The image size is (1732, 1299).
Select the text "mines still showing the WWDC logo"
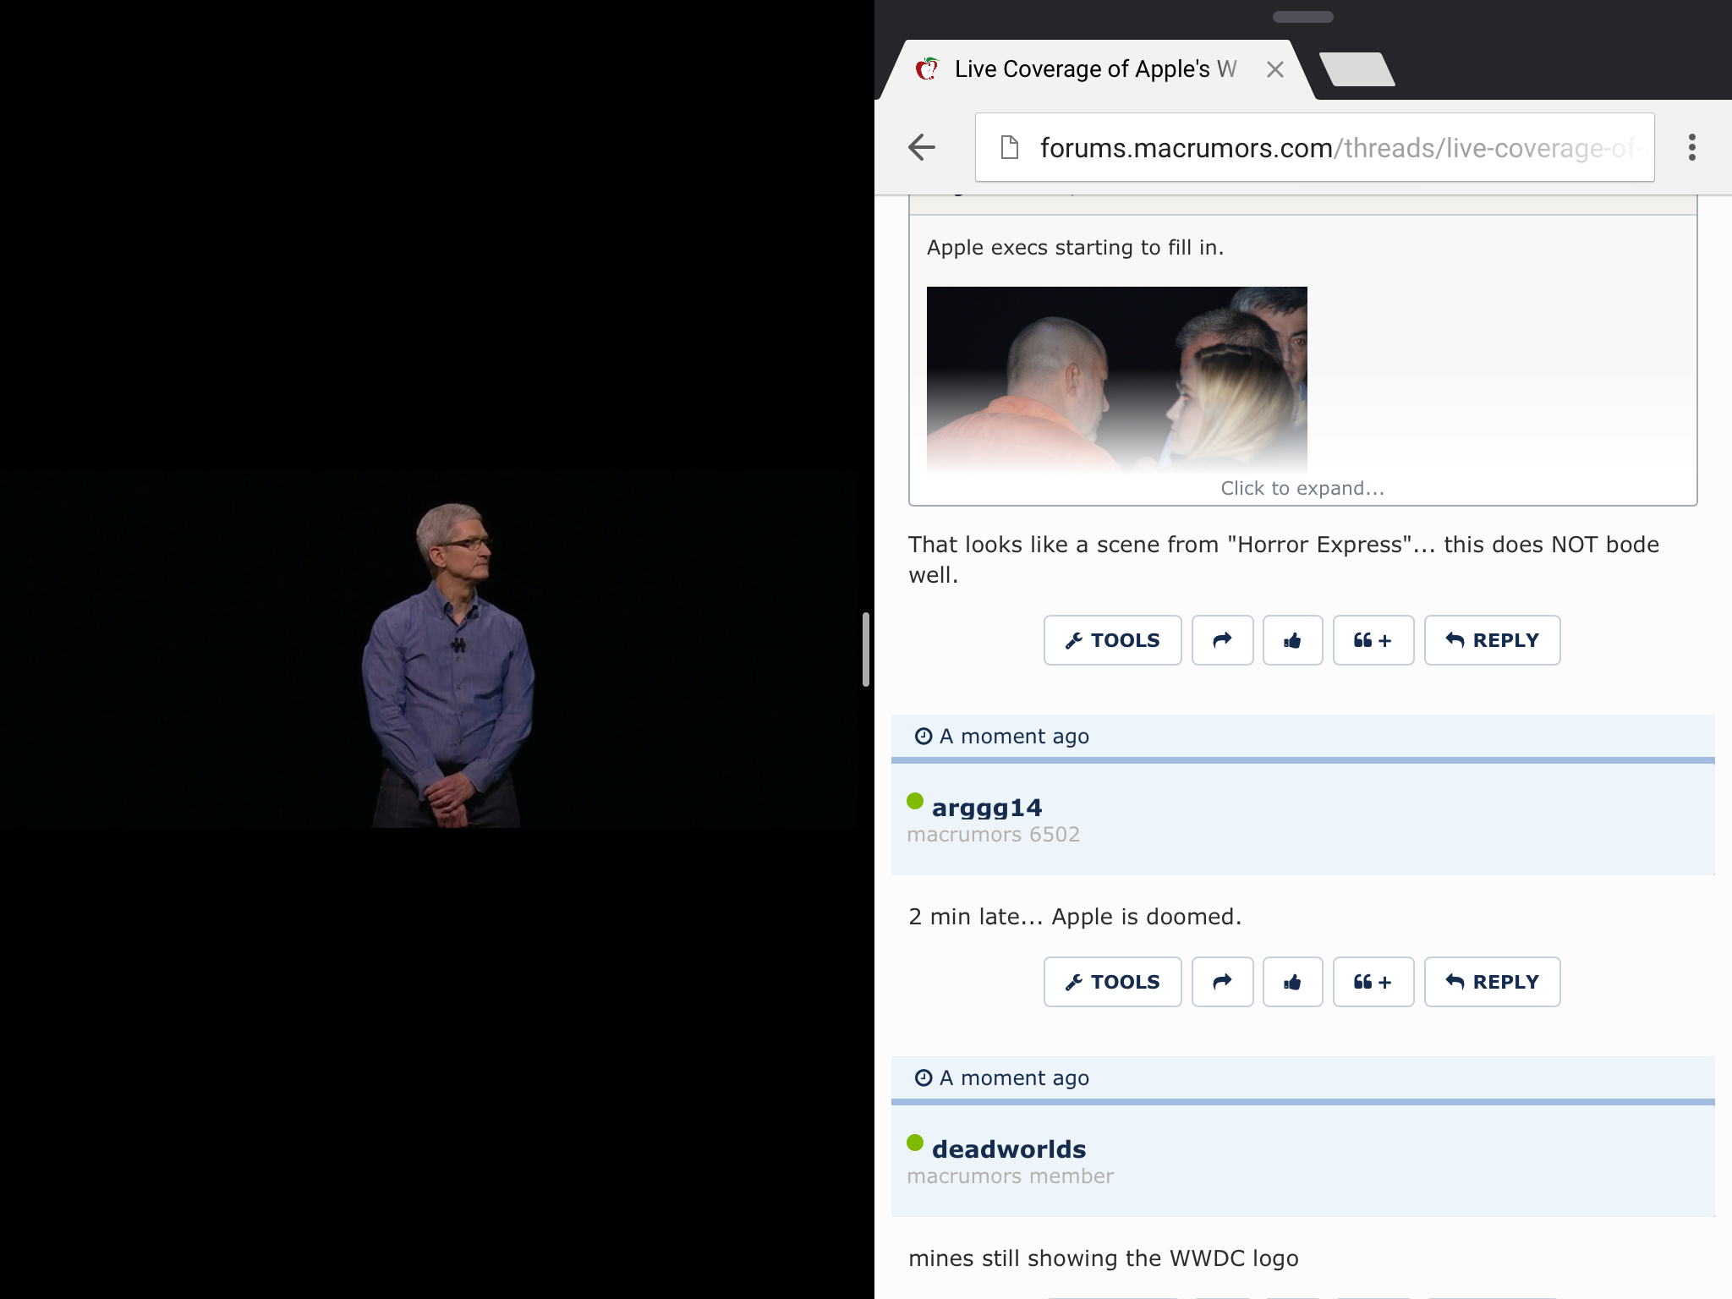click(x=1104, y=1258)
